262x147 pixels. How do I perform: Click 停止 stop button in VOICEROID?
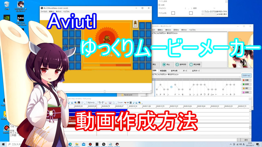click(x=167, y=64)
